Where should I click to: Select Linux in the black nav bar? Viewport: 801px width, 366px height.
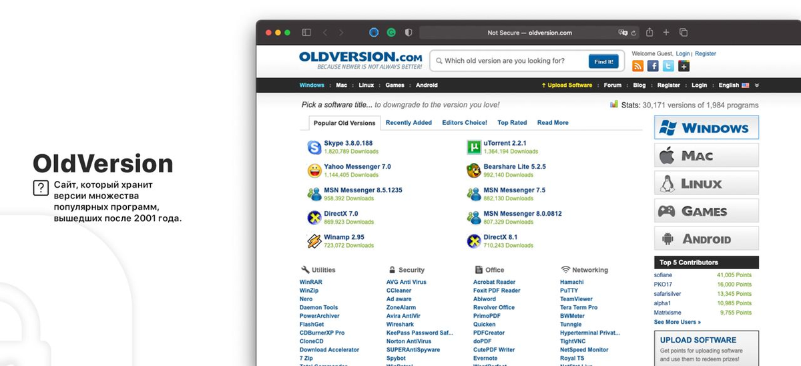(x=366, y=85)
